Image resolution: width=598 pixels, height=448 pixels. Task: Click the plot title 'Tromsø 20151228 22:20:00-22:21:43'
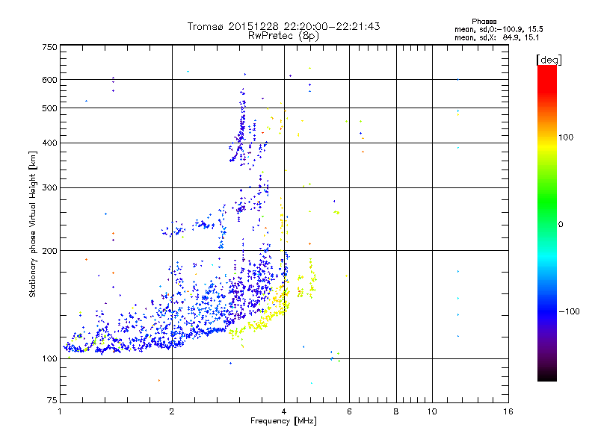pyautogui.click(x=283, y=26)
